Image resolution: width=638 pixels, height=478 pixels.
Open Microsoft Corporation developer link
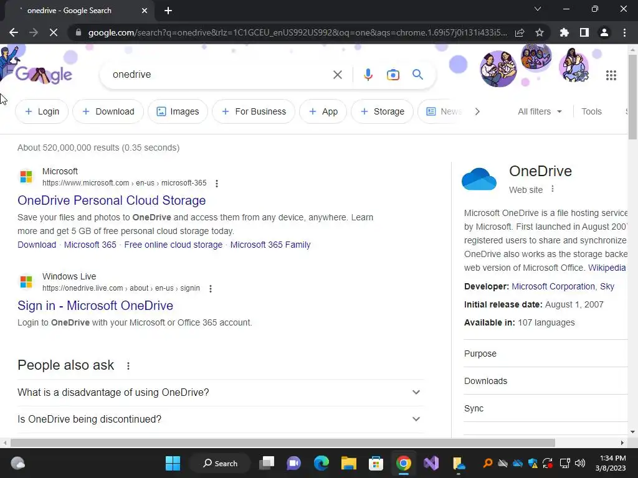tap(553, 286)
